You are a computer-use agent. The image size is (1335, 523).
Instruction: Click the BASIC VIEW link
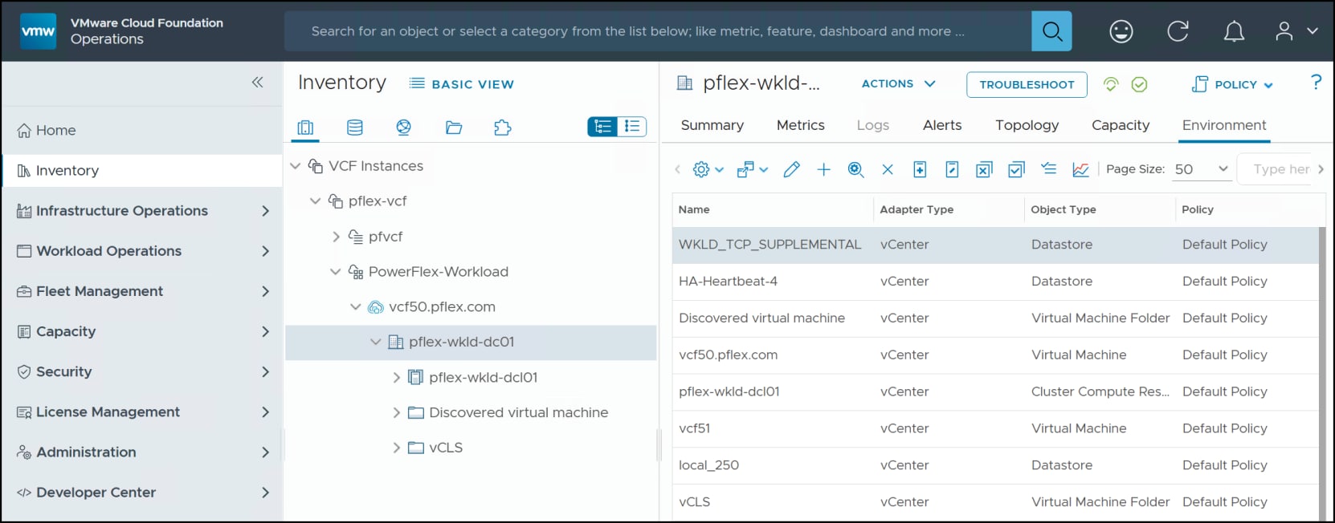[462, 84]
